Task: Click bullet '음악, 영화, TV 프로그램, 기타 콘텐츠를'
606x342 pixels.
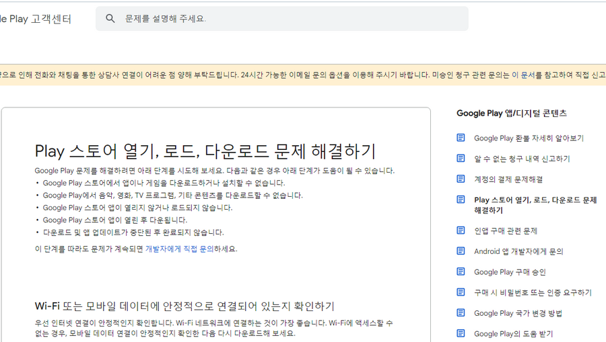Action: (173, 196)
